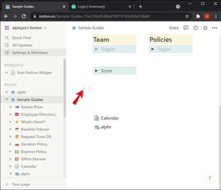This screenshot has width=221, height=190.
Task: Open the Request Time Off page
Action: coord(36,137)
